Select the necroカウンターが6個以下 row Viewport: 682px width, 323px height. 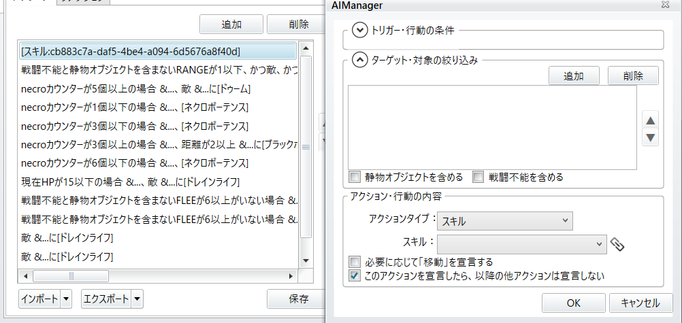click(159, 163)
